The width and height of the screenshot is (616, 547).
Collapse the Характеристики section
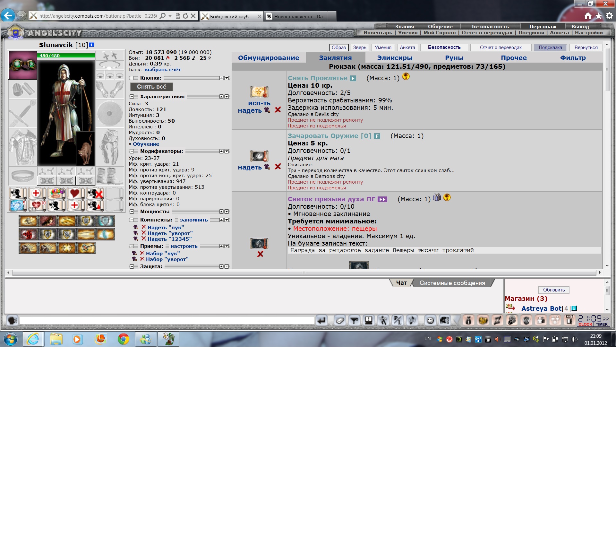pos(132,97)
